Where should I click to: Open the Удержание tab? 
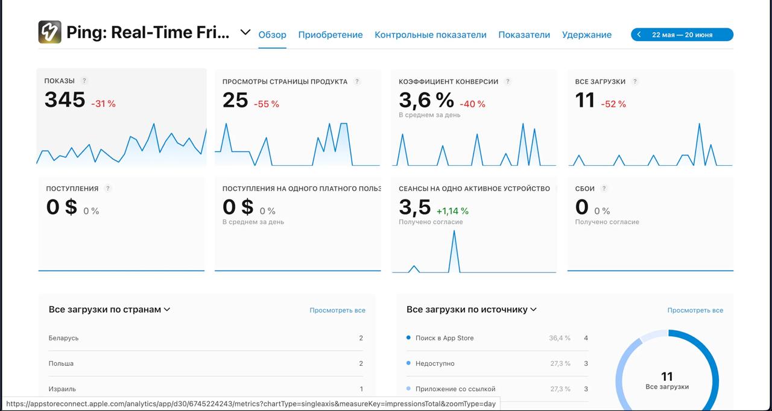[x=586, y=34]
